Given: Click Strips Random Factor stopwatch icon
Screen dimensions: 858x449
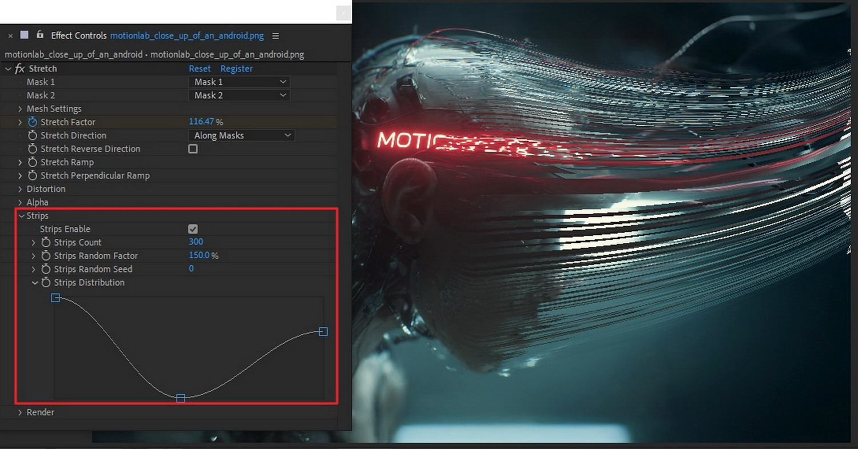Looking at the screenshot, I should [46, 256].
